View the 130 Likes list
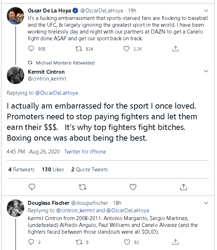 pos(53,170)
